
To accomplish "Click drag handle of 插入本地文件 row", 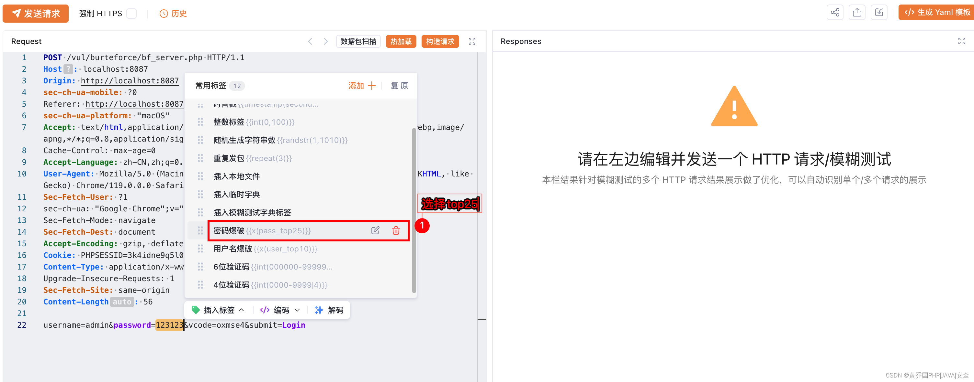I will click(200, 176).
